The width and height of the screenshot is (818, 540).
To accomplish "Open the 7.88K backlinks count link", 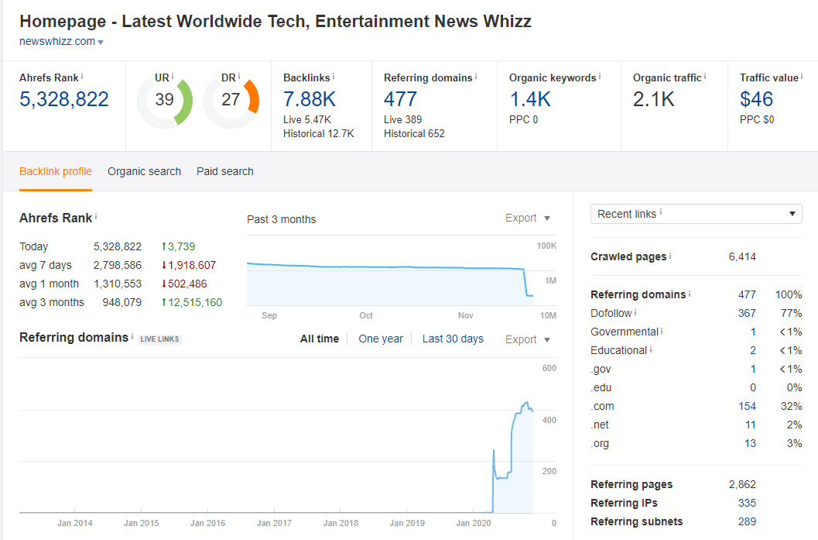I will (310, 99).
